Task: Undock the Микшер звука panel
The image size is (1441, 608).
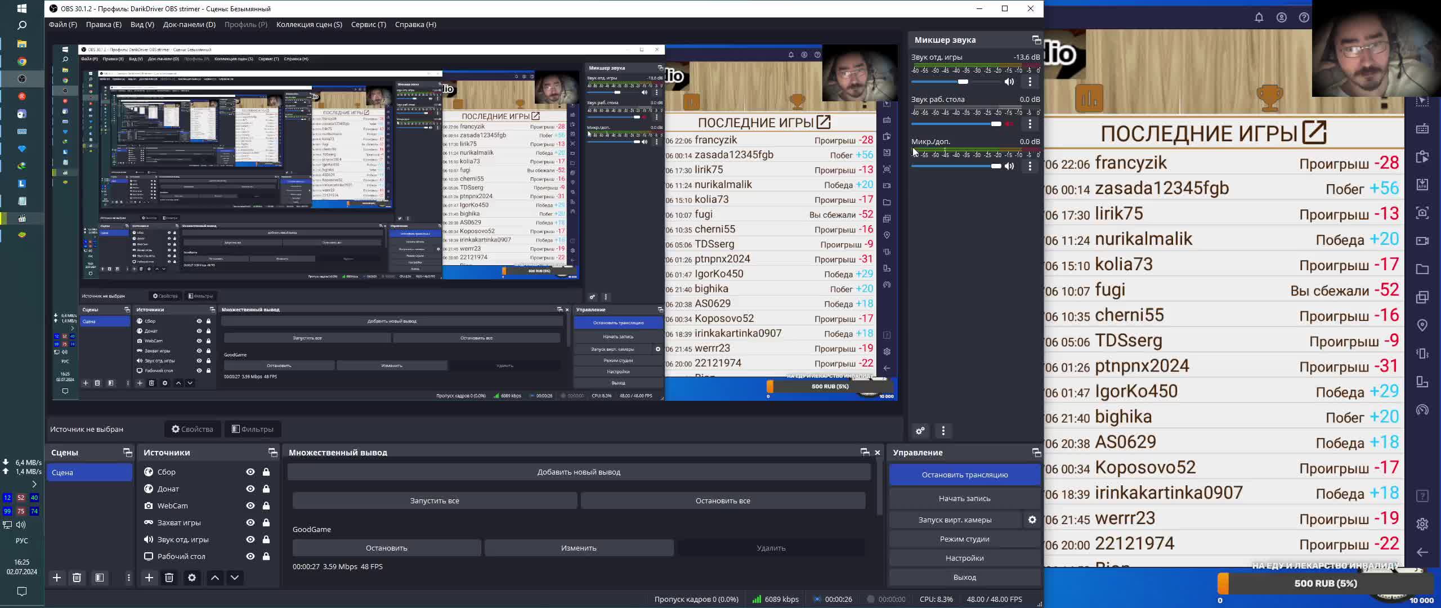Action: point(1036,40)
